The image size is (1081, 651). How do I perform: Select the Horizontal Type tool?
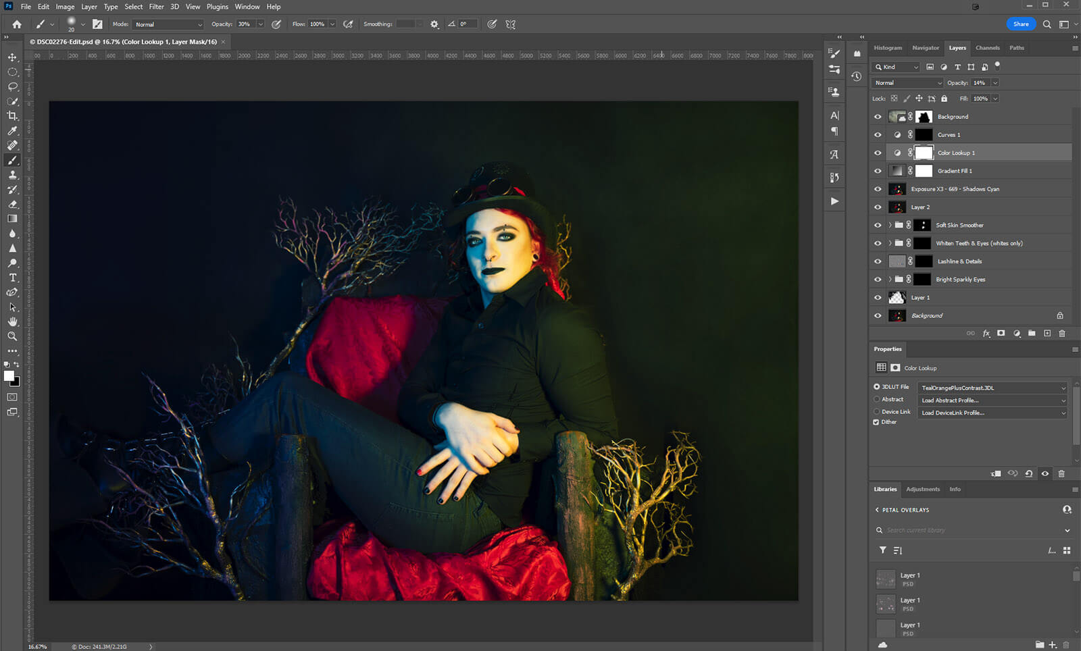click(x=12, y=278)
